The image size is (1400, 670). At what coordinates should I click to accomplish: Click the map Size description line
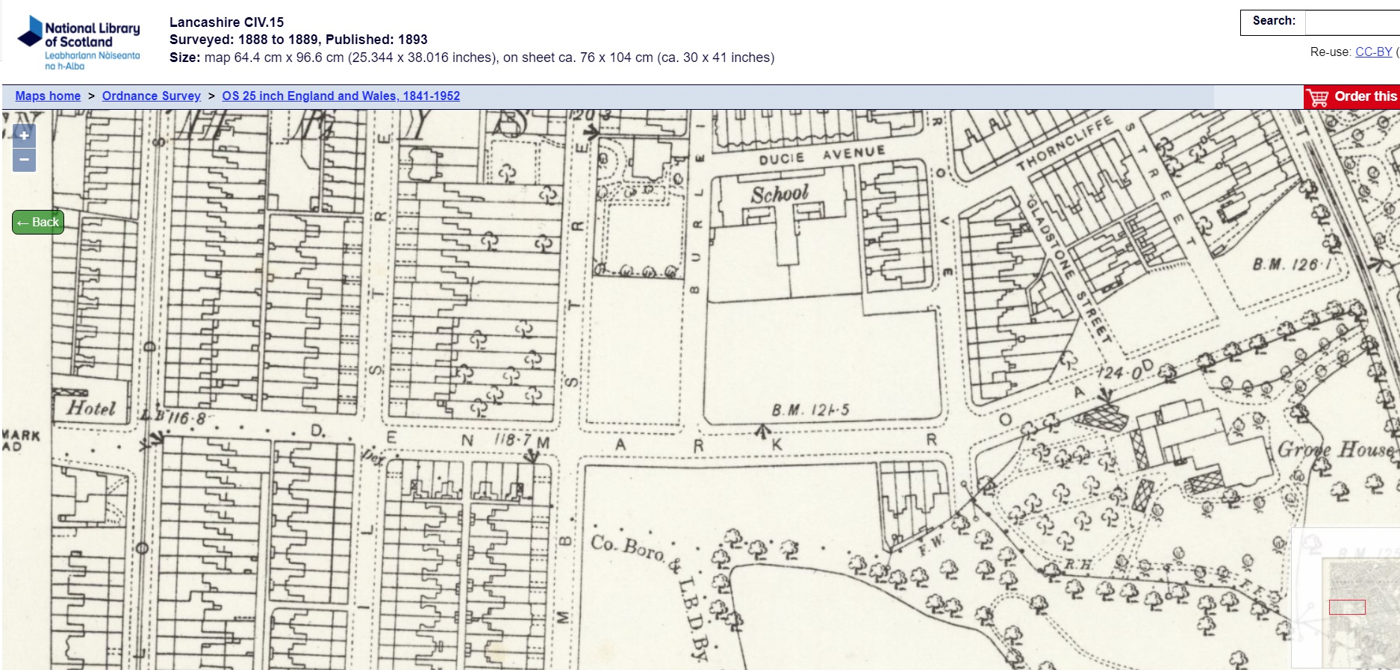pos(472,58)
